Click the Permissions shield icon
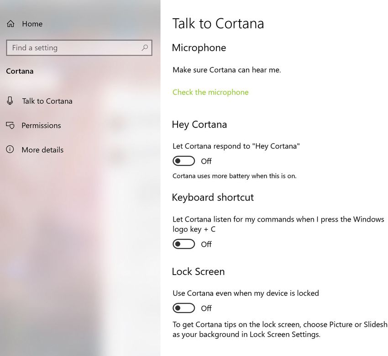This screenshot has width=388, height=356. (x=10, y=125)
